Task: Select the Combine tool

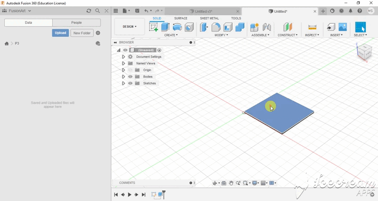Action: pyautogui.click(x=240, y=27)
